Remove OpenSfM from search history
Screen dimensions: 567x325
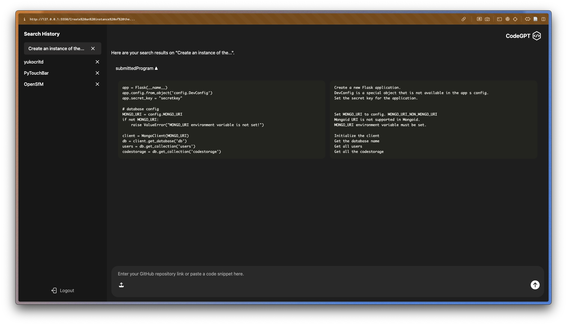click(97, 84)
